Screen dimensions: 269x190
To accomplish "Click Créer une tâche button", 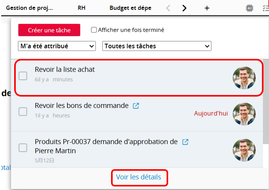I will [x=49, y=30].
